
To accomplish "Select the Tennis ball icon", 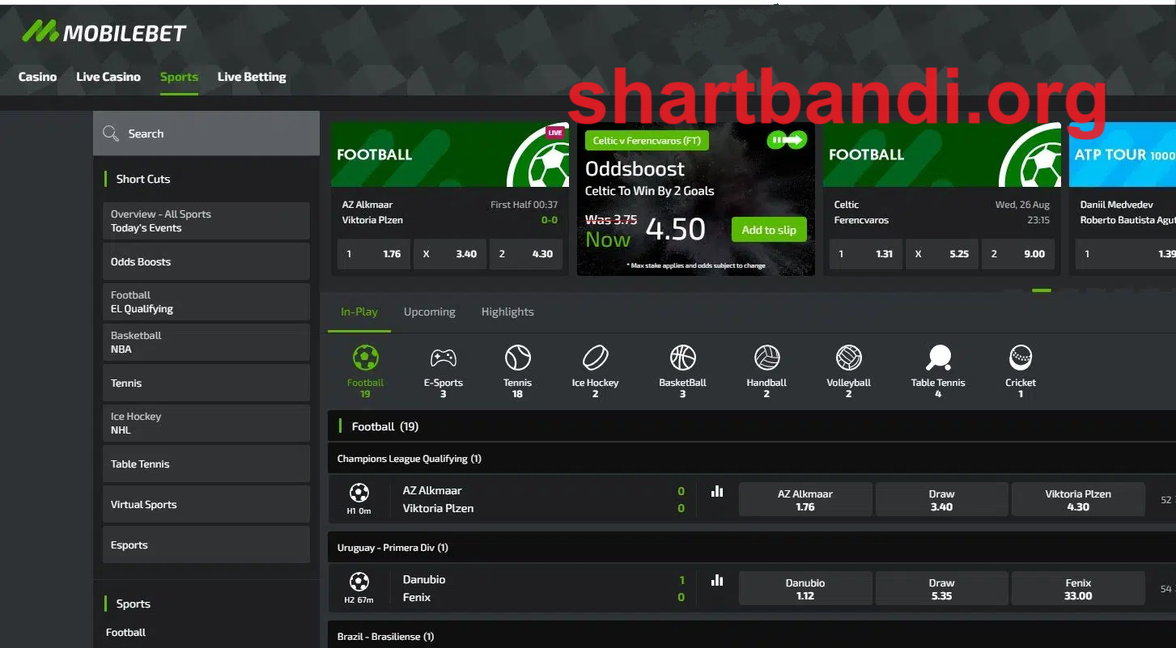I will [x=517, y=358].
